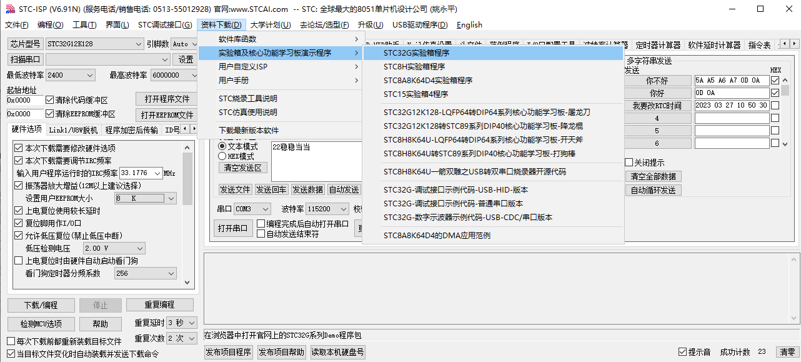Viewport: 801px width, 362px height.
Task: Click the STC-ISP app icon in title bar
Action: [x=9, y=9]
